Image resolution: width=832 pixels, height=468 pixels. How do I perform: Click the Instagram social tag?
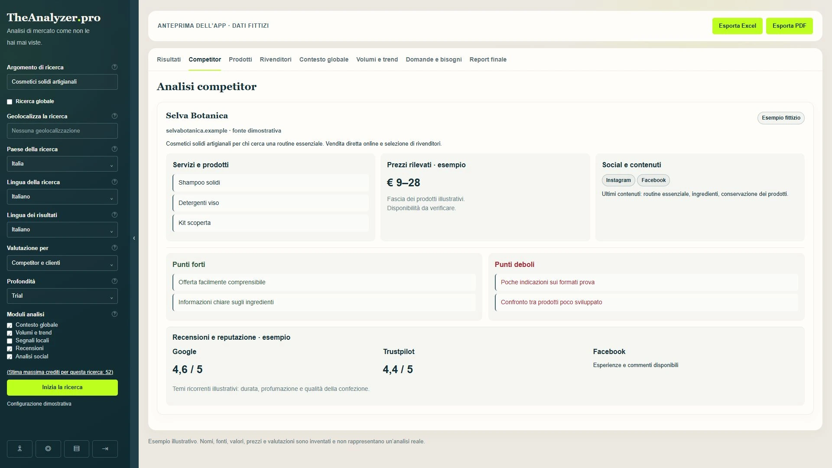click(x=618, y=180)
